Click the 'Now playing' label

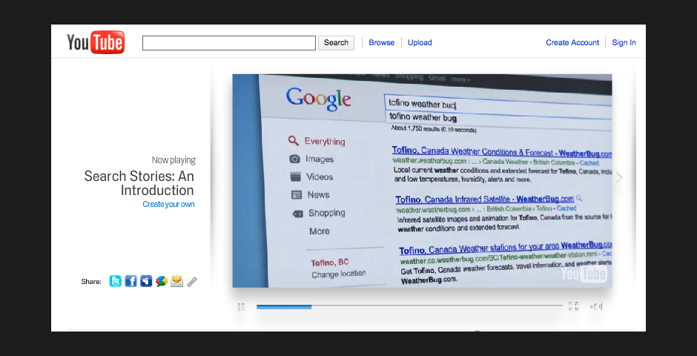click(174, 160)
